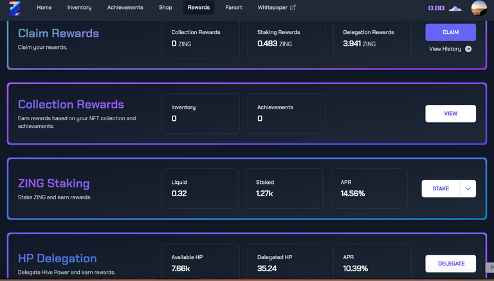Open the user profile avatar
494x281 pixels.
click(x=479, y=8)
